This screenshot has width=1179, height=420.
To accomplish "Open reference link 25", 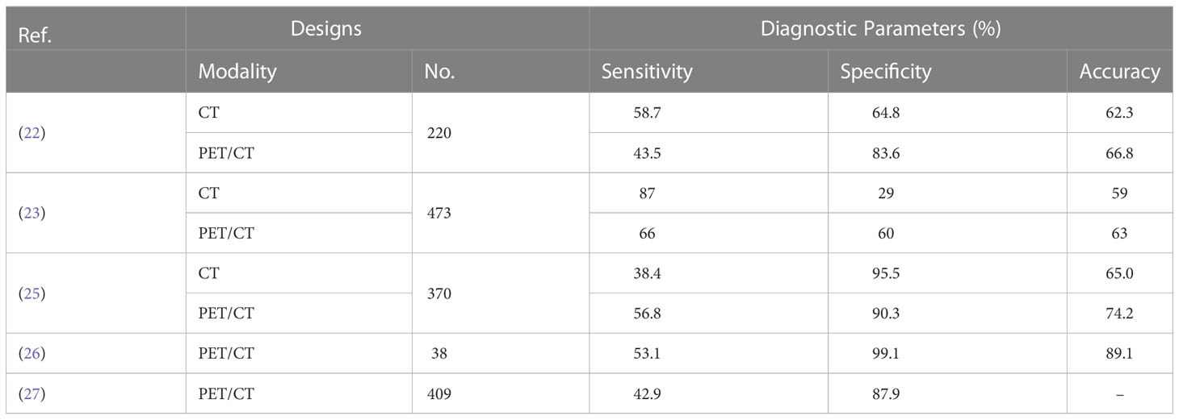I will (31, 293).
